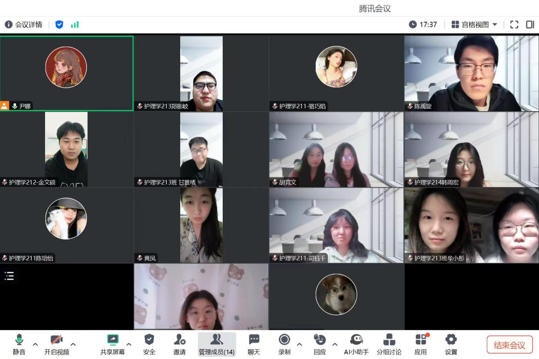Start 共享屏幕 screen sharing
Viewport: 539px width, 359px height.
(113, 344)
